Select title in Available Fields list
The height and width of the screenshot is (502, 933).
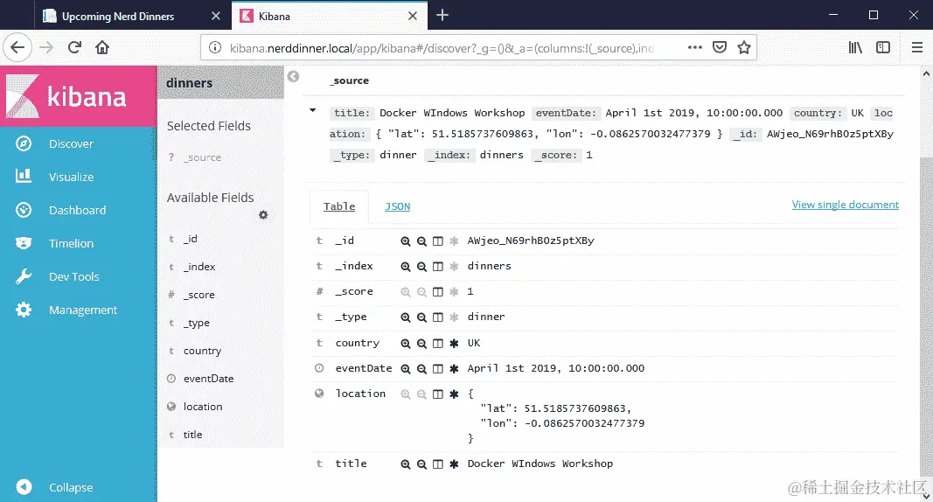coord(192,435)
